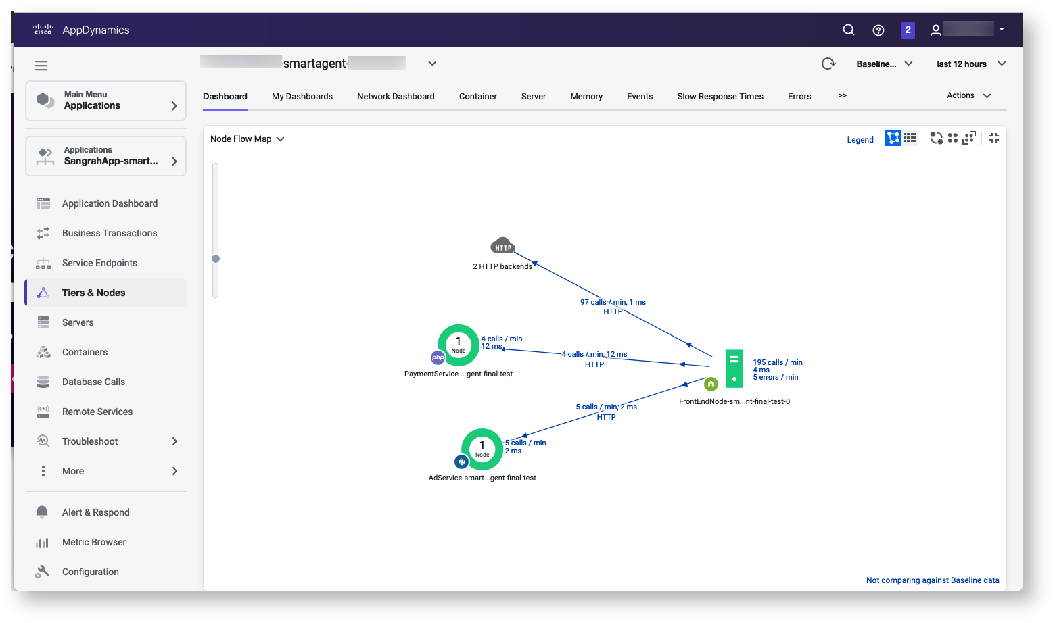Apply circular layout icon on flow map
Image resolution: width=1055 pixels, height=623 pixels.
point(936,138)
